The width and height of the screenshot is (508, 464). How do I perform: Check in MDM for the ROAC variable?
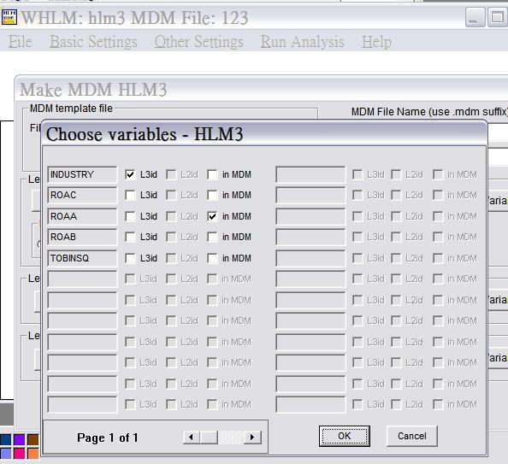(212, 195)
